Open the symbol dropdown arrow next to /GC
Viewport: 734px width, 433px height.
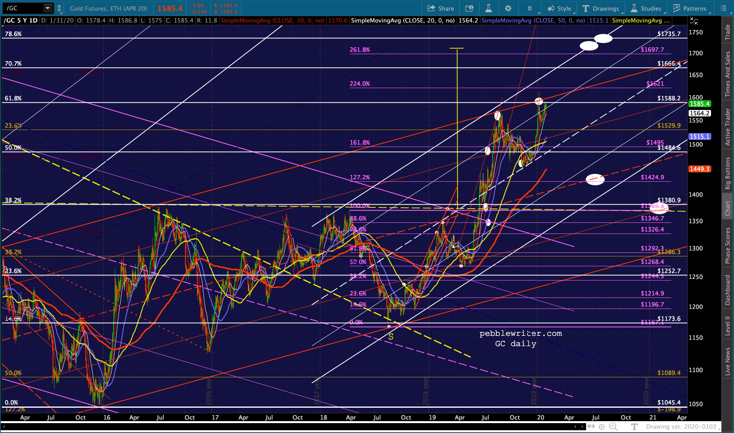click(x=48, y=8)
